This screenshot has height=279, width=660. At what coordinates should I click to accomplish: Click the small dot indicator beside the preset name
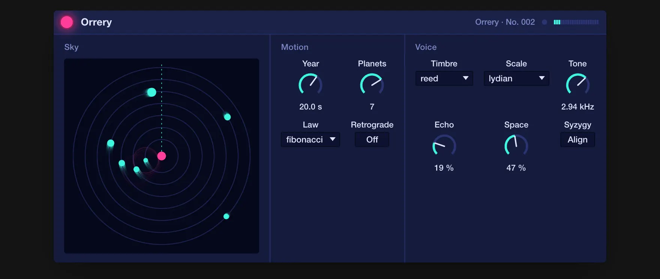pyautogui.click(x=544, y=22)
